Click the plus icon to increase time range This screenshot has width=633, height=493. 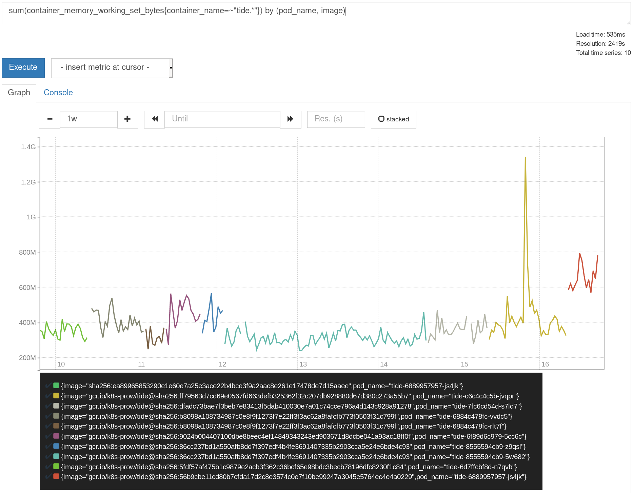[x=127, y=119]
